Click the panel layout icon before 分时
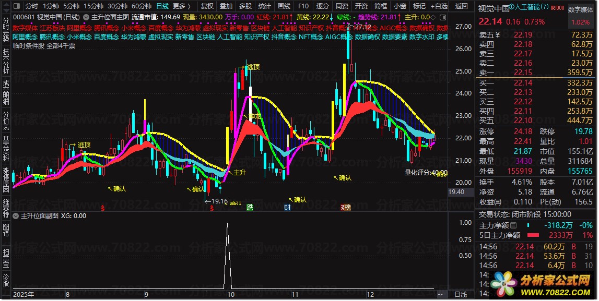This screenshot has height=301, width=599. [x=17, y=6]
